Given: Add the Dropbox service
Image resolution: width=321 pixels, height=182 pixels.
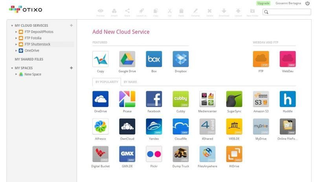Looking at the screenshot, I should (x=181, y=59).
